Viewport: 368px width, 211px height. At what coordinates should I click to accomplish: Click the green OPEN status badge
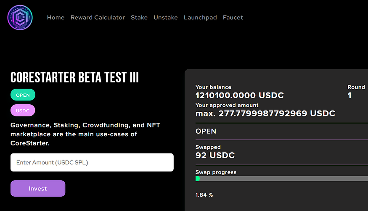coord(23,95)
